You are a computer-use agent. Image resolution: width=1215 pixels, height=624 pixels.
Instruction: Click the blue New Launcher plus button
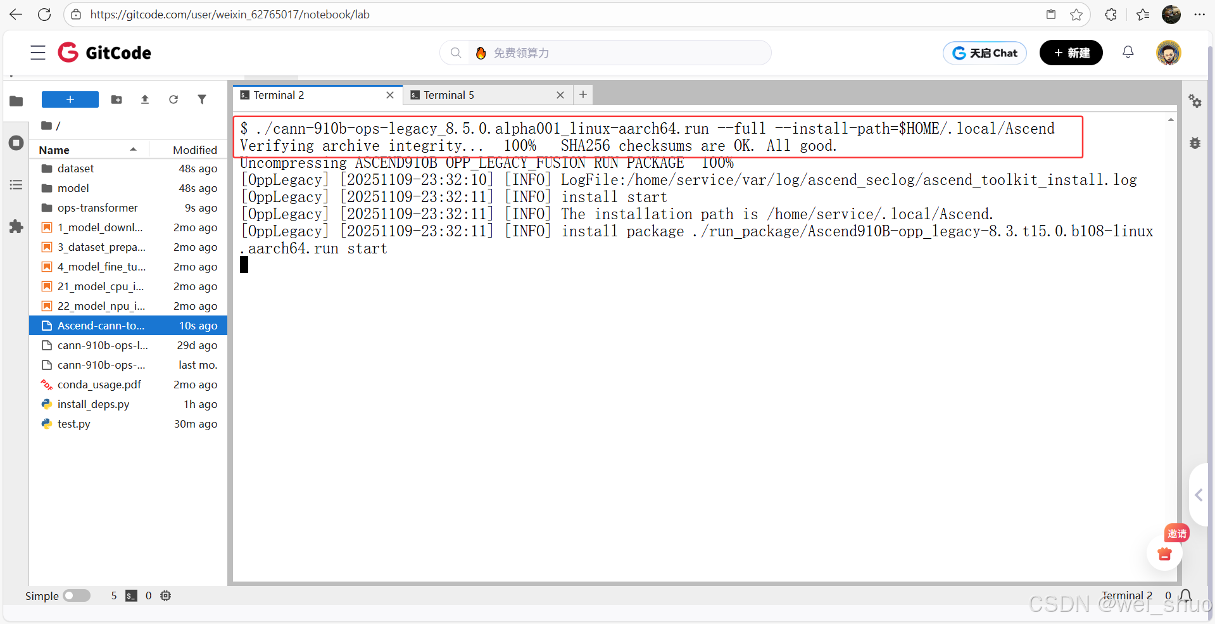pyautogui.click(x=70, y=99)
